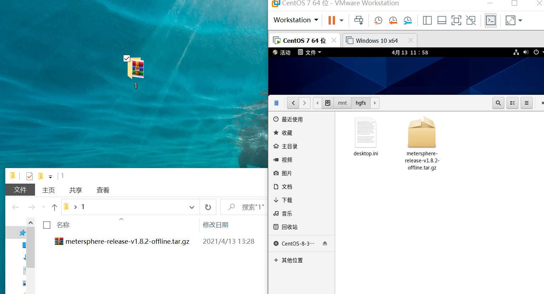The image size is (544, 294).
Task: Expand the power options arrow beside pause
Action: (342, 21)
